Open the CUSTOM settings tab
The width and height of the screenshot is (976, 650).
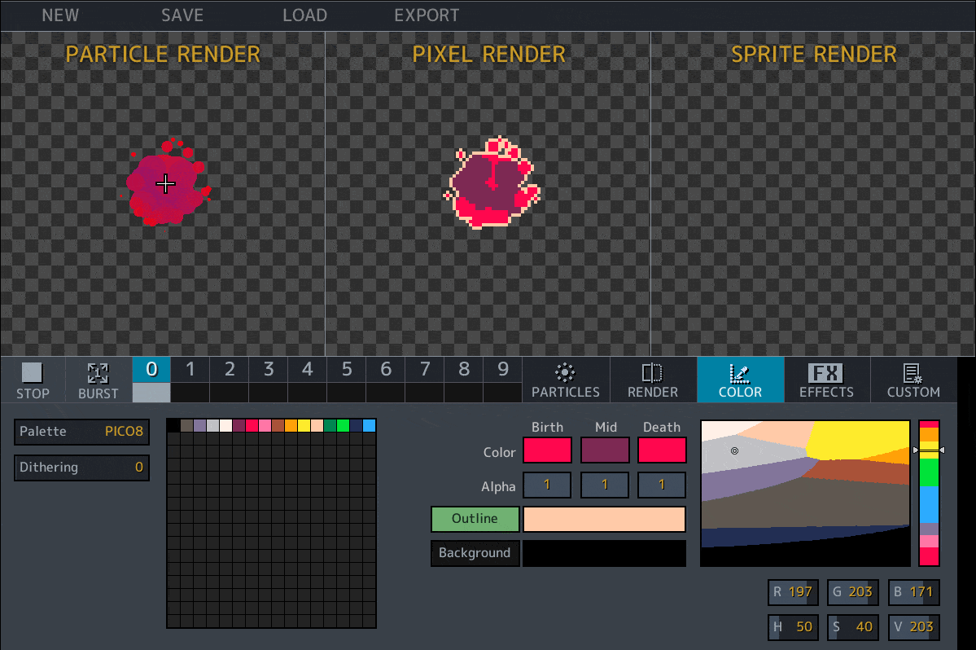pos(913,380)
